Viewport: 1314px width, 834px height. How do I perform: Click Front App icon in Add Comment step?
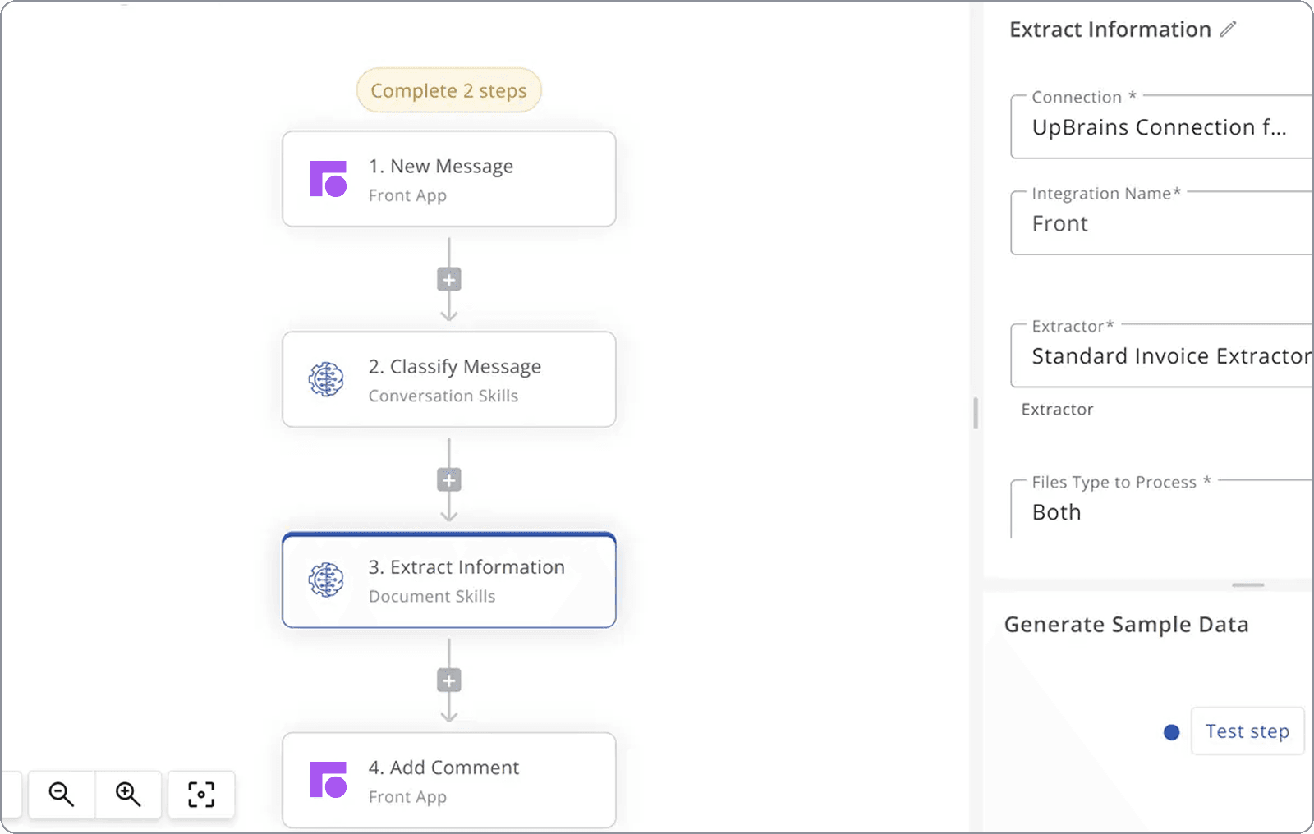[328, 780]
